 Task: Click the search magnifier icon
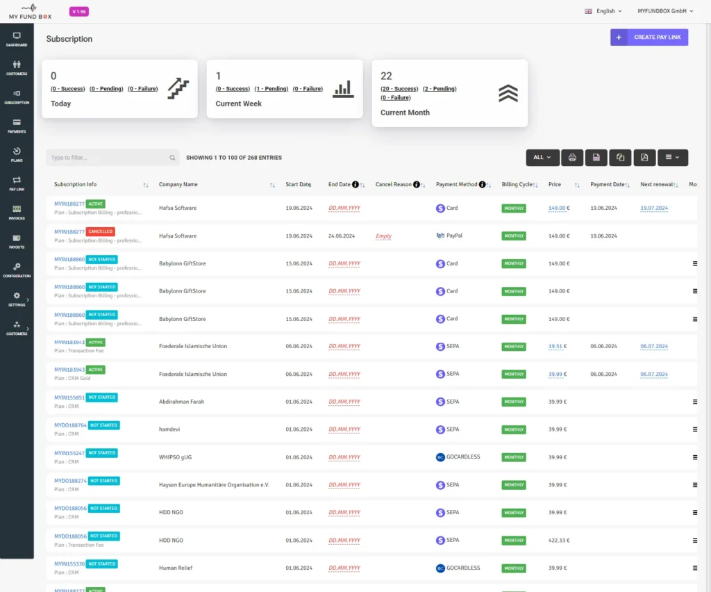(x=172, y=158)
